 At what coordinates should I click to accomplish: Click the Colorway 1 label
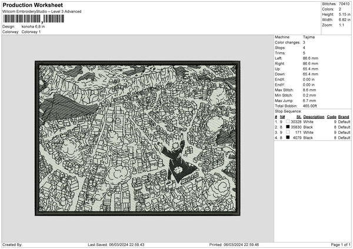(x=31, y=32)
